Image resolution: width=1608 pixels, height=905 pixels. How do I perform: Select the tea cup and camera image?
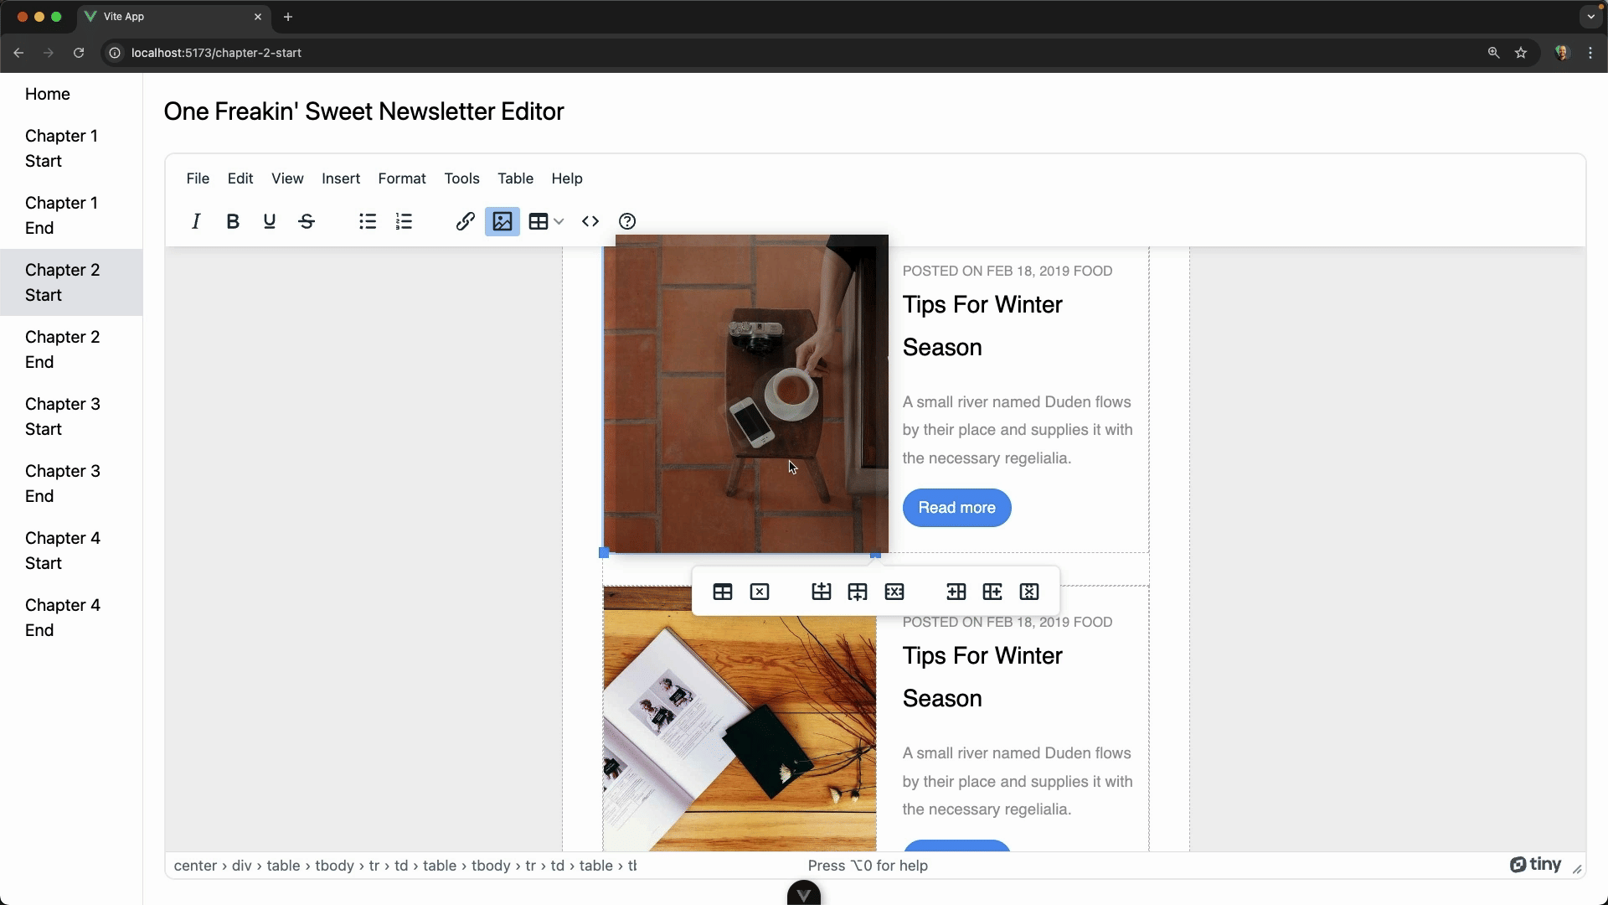[745, 394]
